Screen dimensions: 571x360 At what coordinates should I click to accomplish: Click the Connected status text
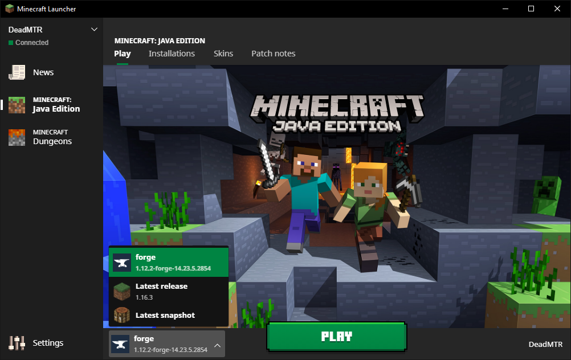[x=32, y=43]
